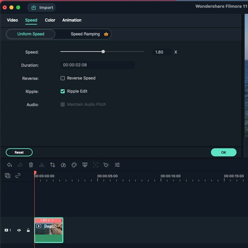The image size is (248, 248).
Task: Open the speedometer speed tool
Action: click(63, 165)
